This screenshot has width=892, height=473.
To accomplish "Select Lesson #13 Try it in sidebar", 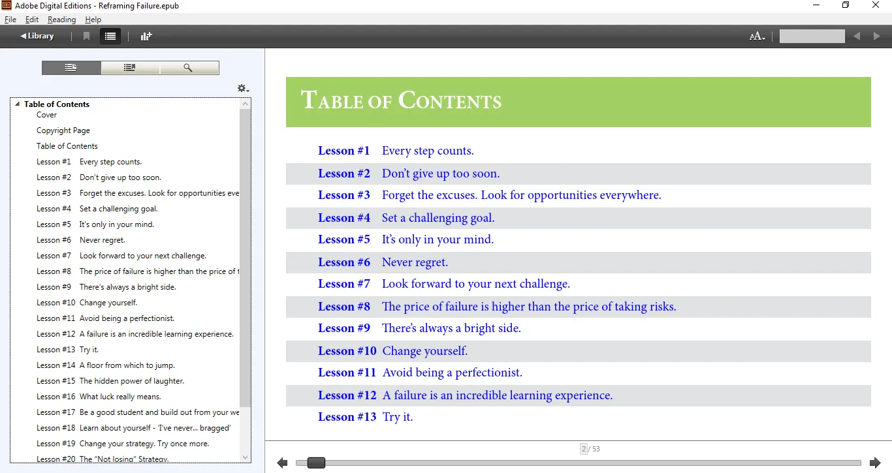I will 67,350.
